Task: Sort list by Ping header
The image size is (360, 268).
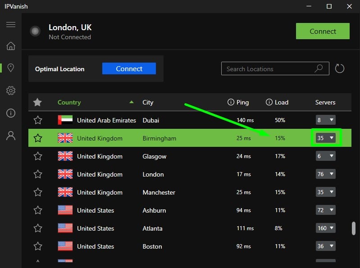Action: pyautogui.click(x=243, y=102)
